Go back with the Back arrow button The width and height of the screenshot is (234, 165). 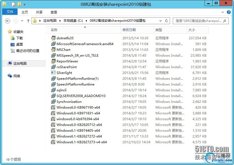(8, 21)
